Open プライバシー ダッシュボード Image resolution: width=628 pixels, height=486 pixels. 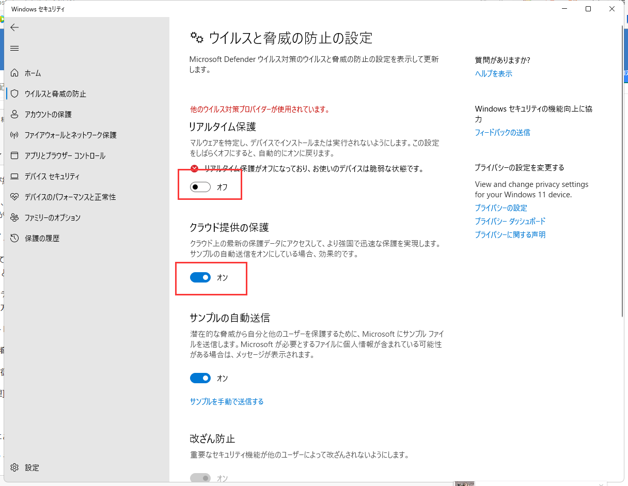click(x=510, y=221)
